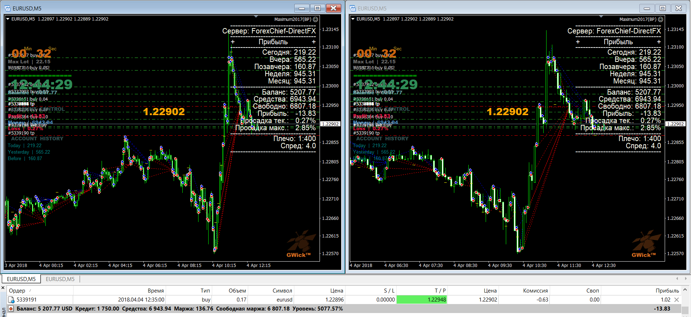Click the left tab-scroll arrow of the chart tabs
The image size is (691, 317).
pos(677,278)
